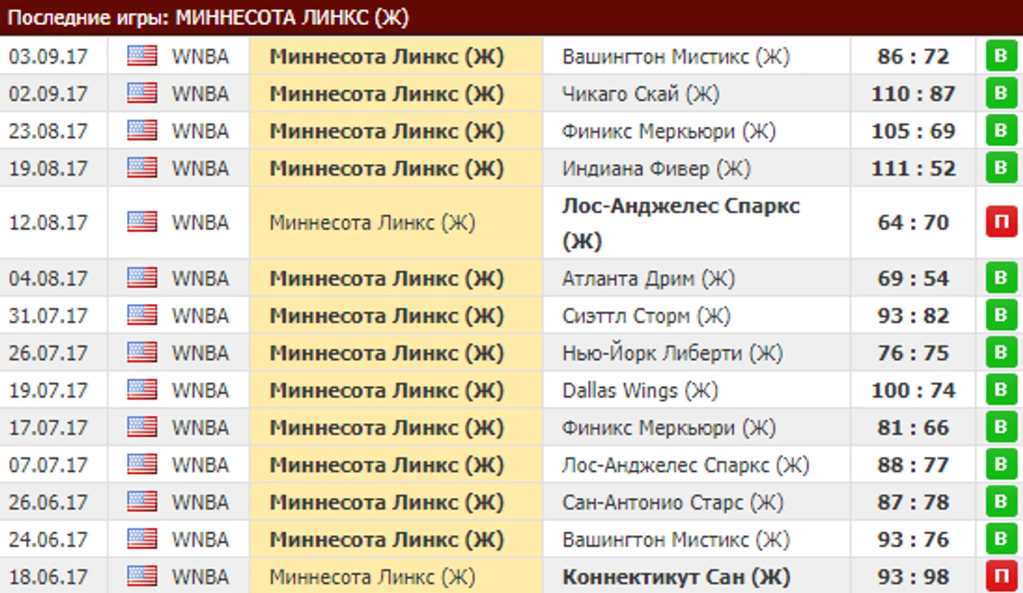Image resolution: width=1023 pixels, height=593 pixels.
Task: Open Чикаго Скай (Ж) team link
Action: pyautogui.click(x=640, y=94)
